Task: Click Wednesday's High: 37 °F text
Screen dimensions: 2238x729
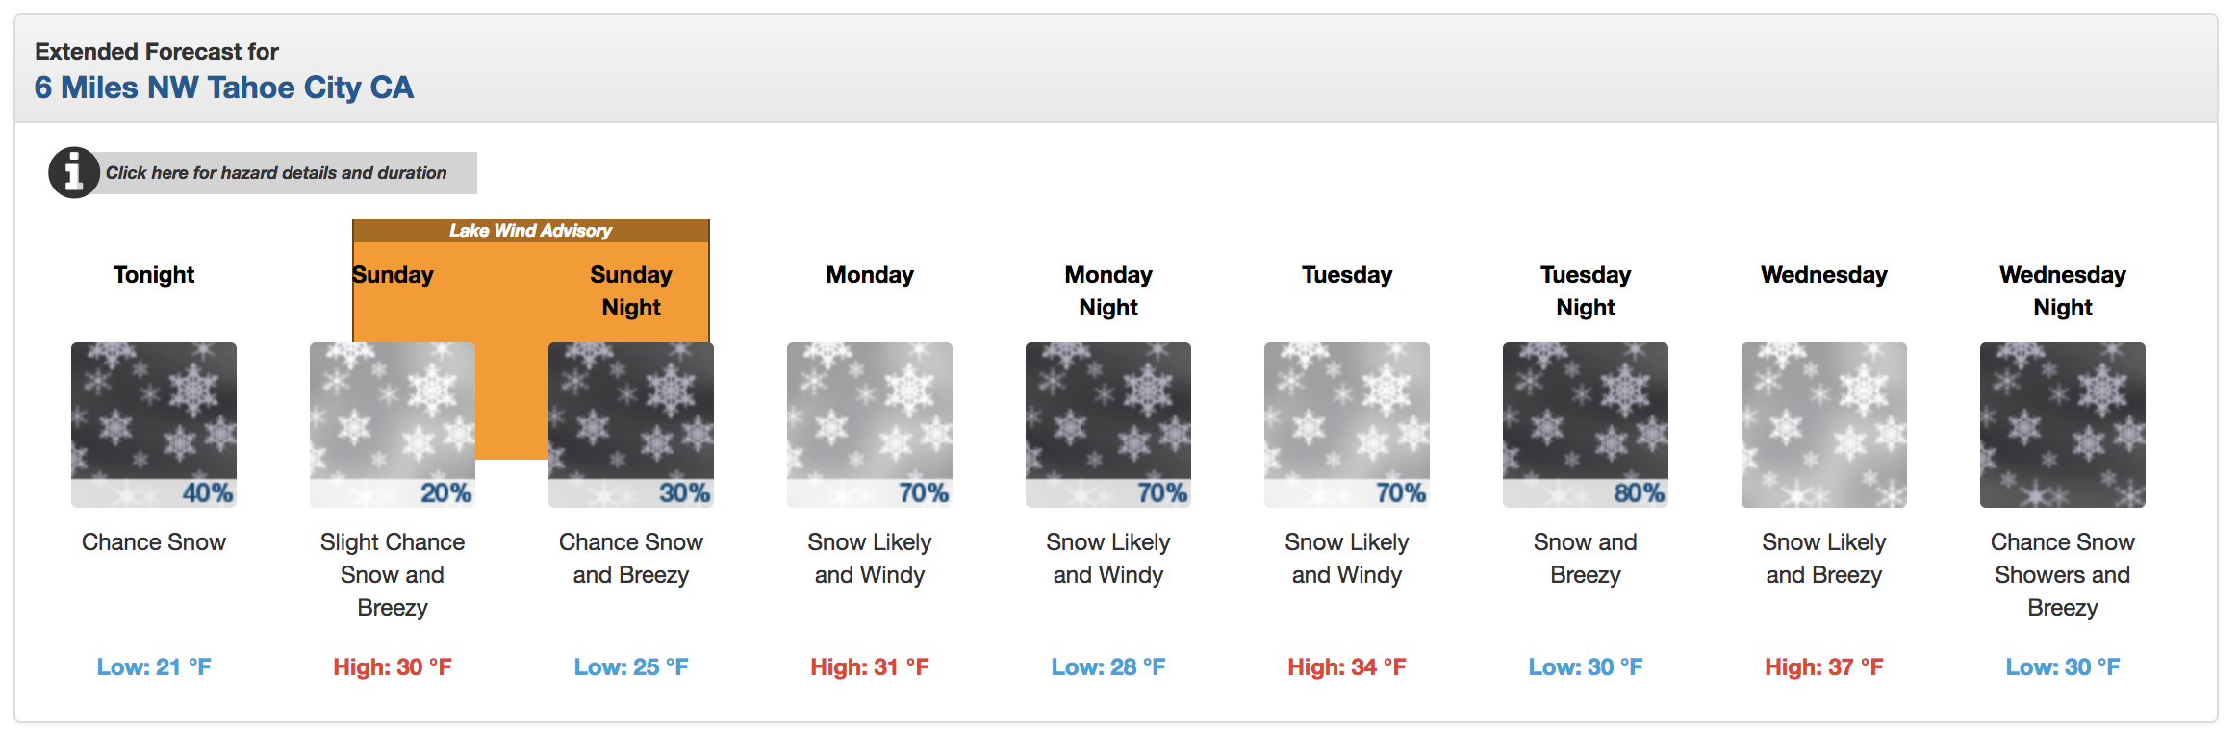Action: tap(1824, 667)
